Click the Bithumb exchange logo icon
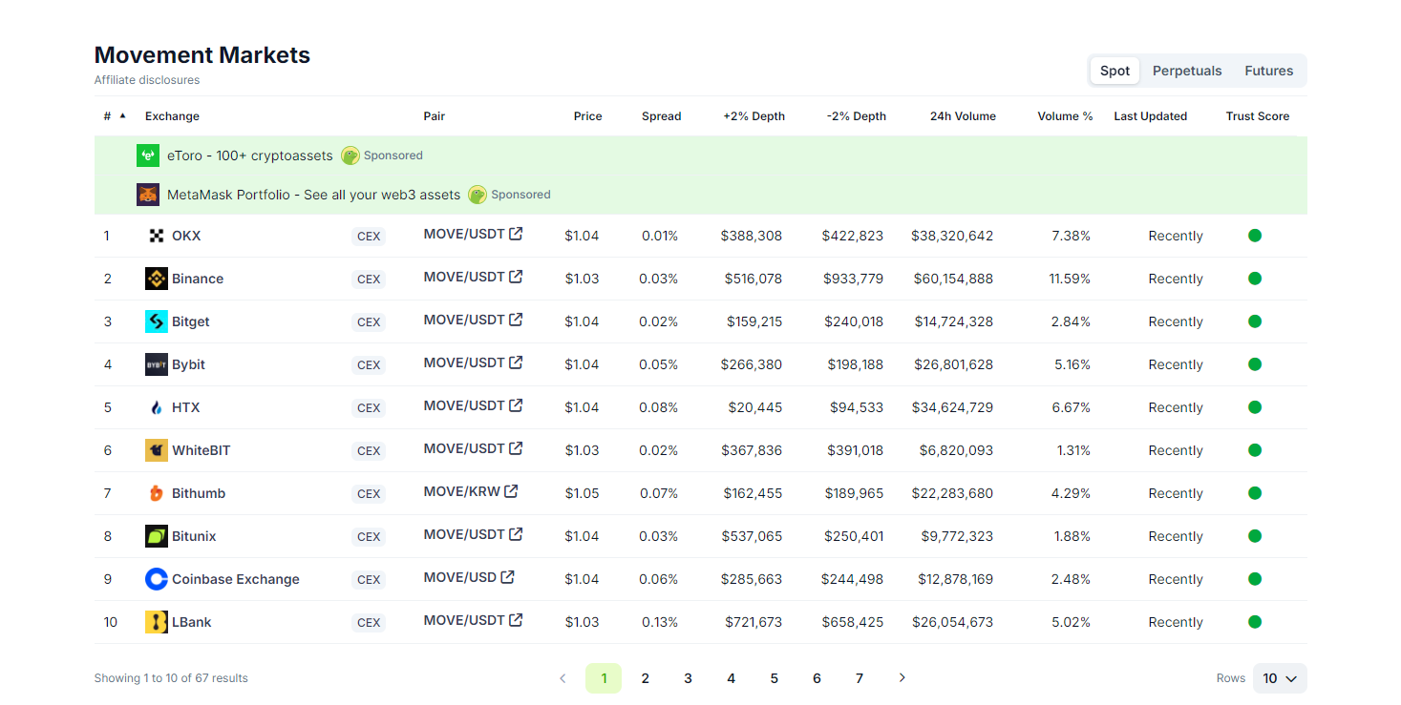 click(157, 493)
